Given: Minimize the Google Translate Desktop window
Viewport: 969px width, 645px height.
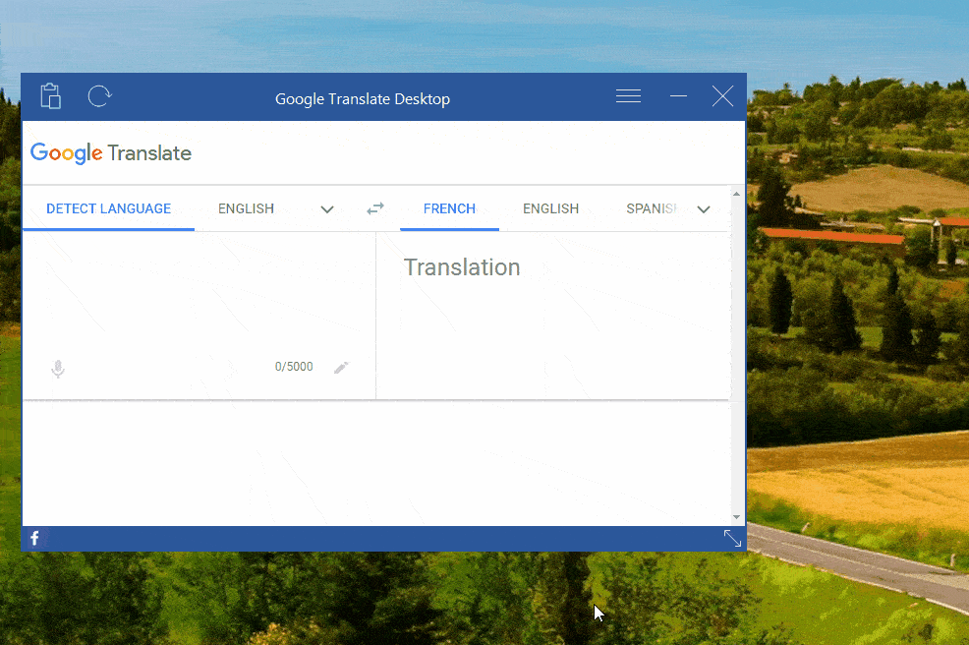Looking at the screenshot, I should pos(678,95).
